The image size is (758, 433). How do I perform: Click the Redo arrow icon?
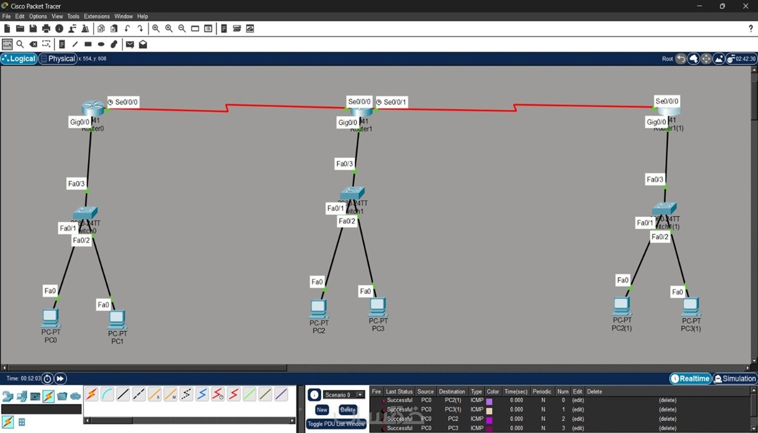pyautogui.click(x=140, y=29)
